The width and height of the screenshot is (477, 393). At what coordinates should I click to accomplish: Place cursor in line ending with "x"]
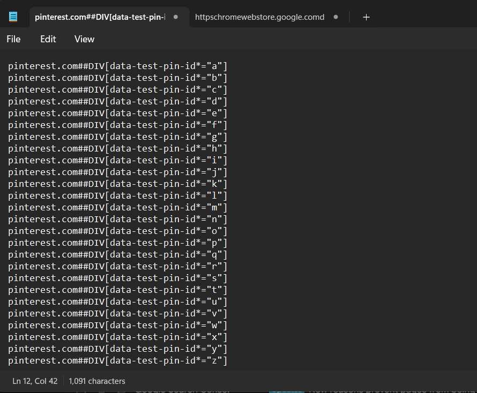117,337
